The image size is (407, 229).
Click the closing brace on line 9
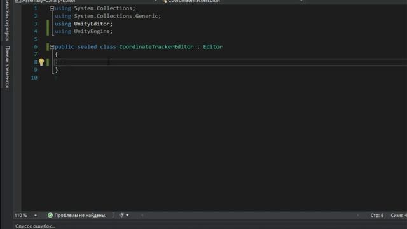(x=57, y=70)
